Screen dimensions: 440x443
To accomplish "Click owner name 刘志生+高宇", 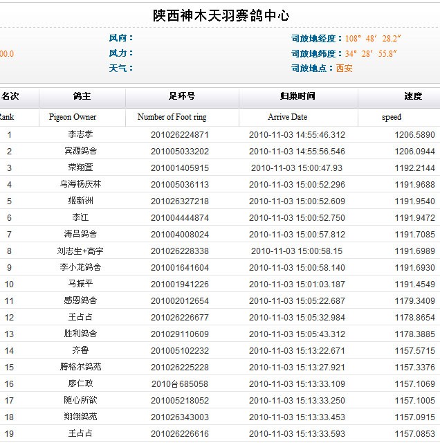I will coord(82,251).
